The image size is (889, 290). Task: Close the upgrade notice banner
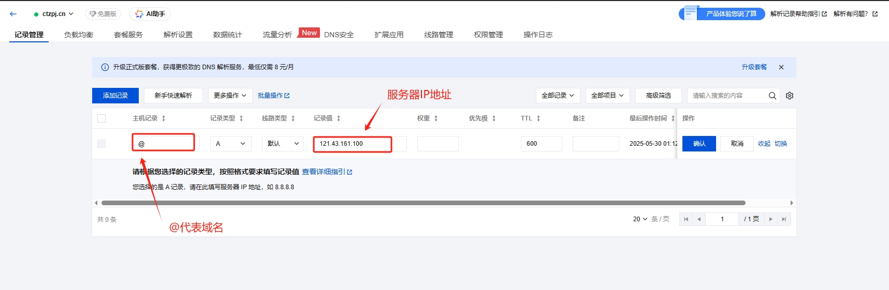click(781, 67)
